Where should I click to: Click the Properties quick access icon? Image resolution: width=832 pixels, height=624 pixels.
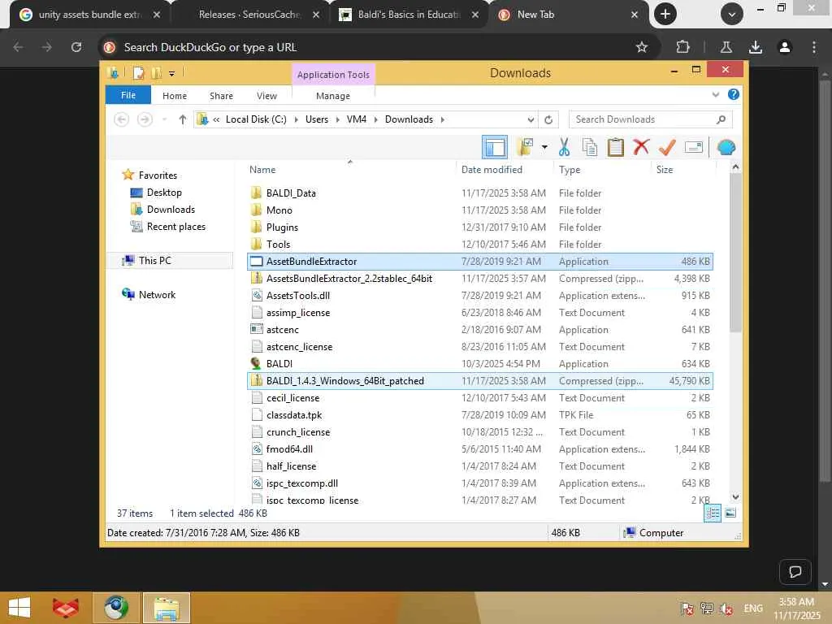[138, 73]
